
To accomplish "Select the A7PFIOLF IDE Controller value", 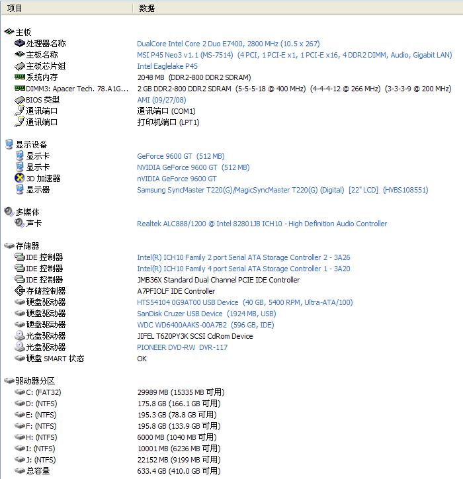I will point(176,291).
